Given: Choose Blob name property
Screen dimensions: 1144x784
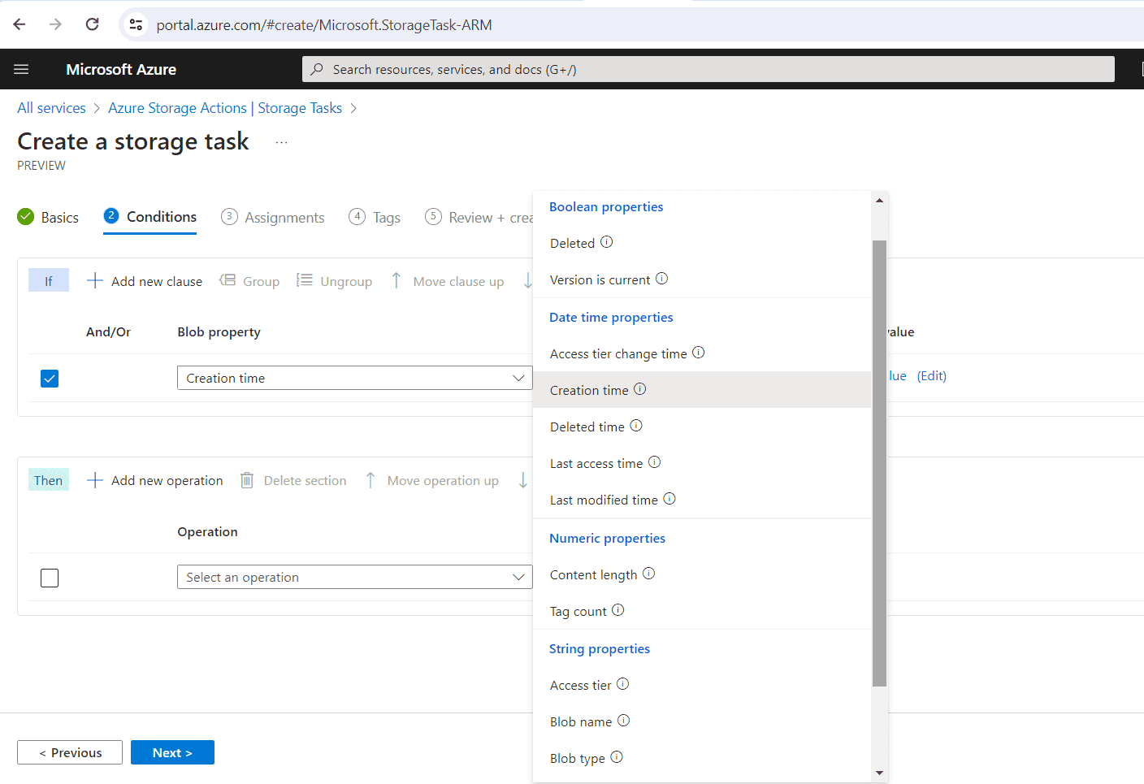Looking at the screenshot, I should [702, 721].
